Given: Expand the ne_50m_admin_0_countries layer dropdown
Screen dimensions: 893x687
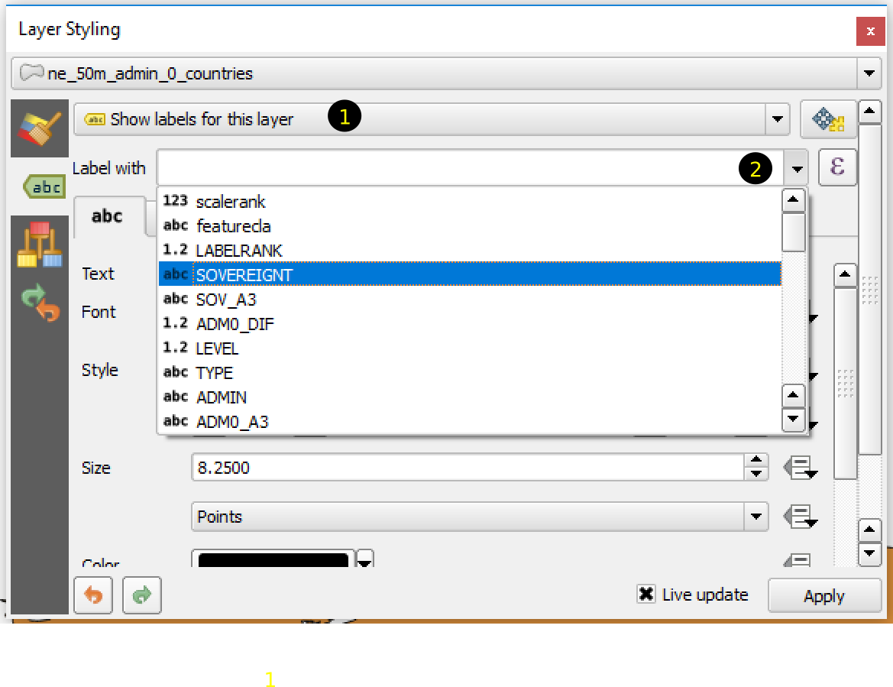Looking at the screenshot, I should [x=869, y=74].
